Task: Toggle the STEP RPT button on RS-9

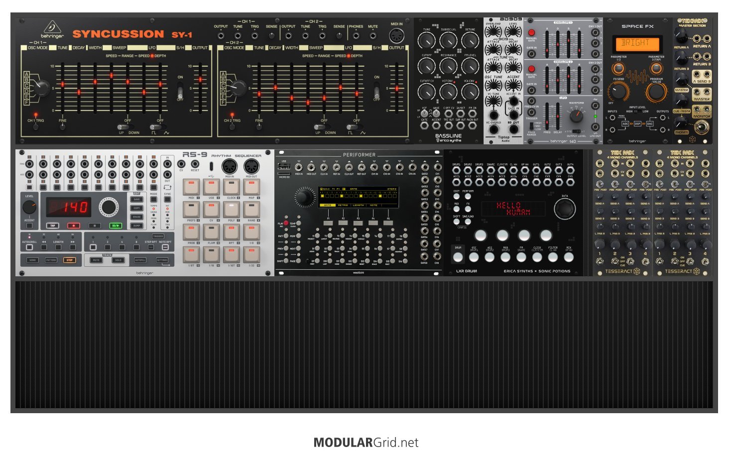Action: point(151,247)
